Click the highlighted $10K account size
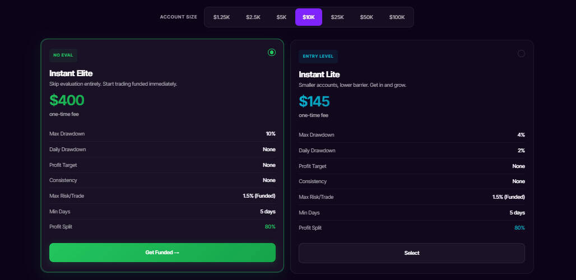576x280 pixels. coord(309,17)
